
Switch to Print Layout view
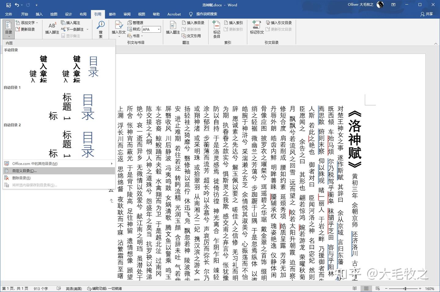(x=366, y=288)
